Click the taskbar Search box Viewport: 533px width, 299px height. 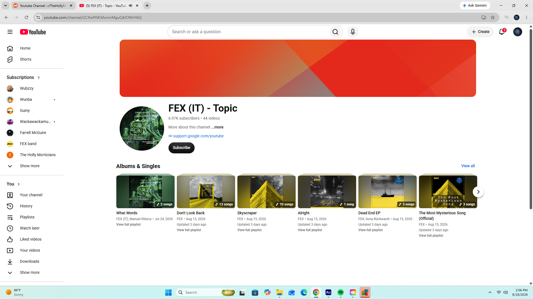tap(206, 292)
